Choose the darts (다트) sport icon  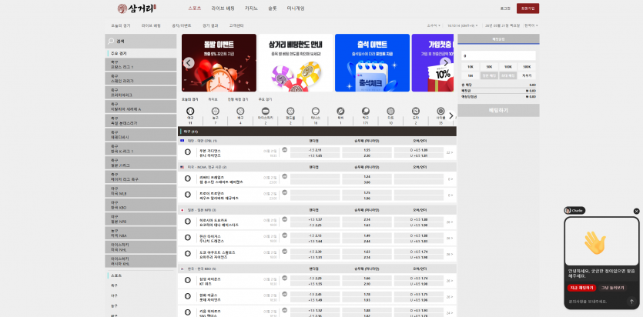click(x=390, y=111)
